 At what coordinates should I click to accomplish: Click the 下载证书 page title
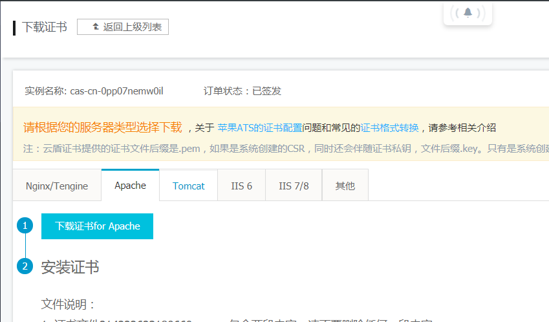(x=45, y=27)
